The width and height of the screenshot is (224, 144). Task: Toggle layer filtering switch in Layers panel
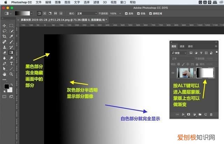point(217,53)
